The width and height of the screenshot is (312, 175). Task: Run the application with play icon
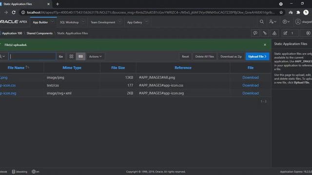[308, 33]
